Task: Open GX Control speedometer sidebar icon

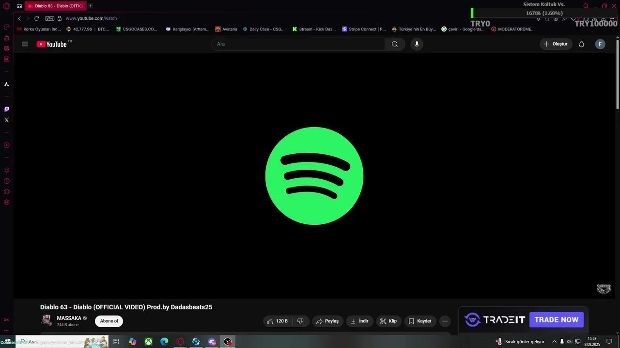Action: 7,27
